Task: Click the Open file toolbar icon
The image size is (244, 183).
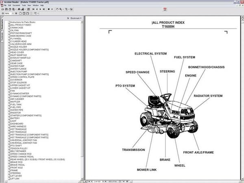Action: [3, 9]
